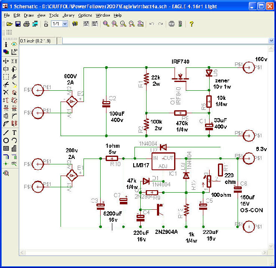Select the Miter tool
The width and height of the screenshot is (276, 268).
click(x=14, y=116)
